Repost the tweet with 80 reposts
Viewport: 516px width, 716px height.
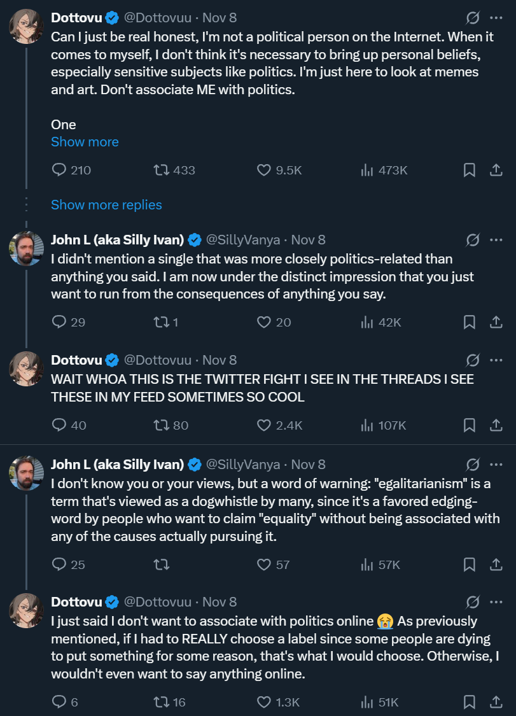(162, 425)
